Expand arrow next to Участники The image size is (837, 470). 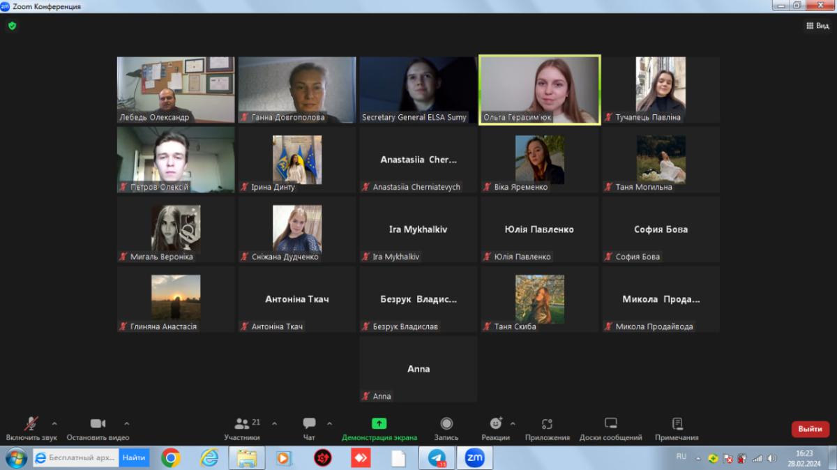coord(274,423)
